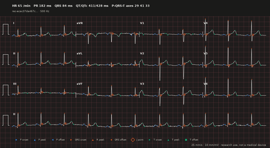The height and width of the screenshot is (148, 270).
Task: Click the J point diamond legend icon
Action: point(133,140)
